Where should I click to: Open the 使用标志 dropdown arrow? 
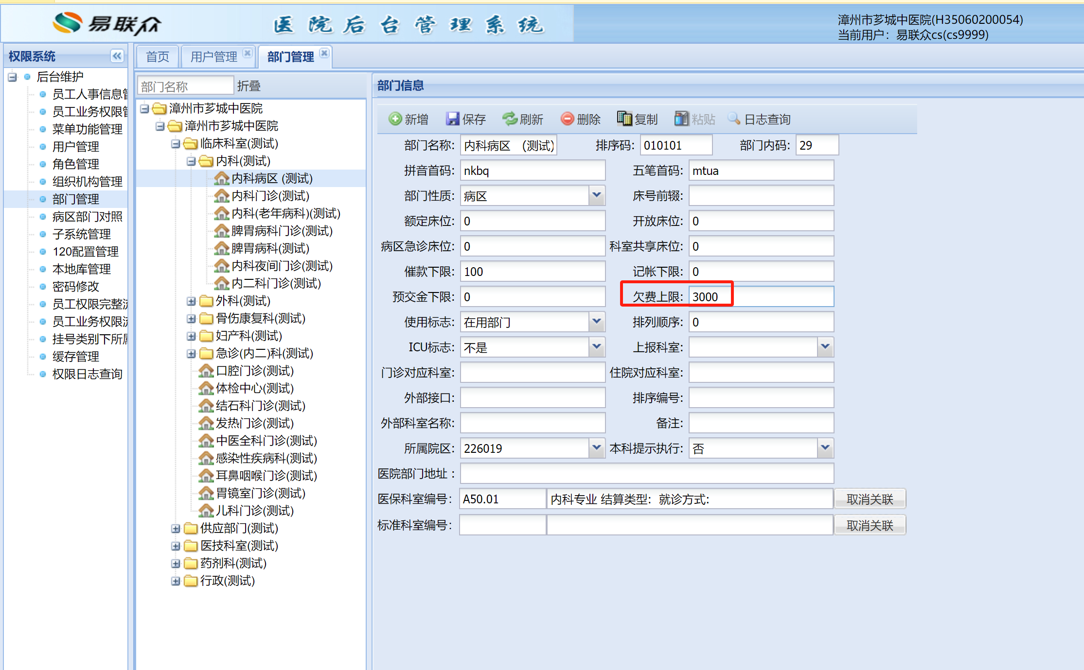pyautogui.click(x=597, y=322)
